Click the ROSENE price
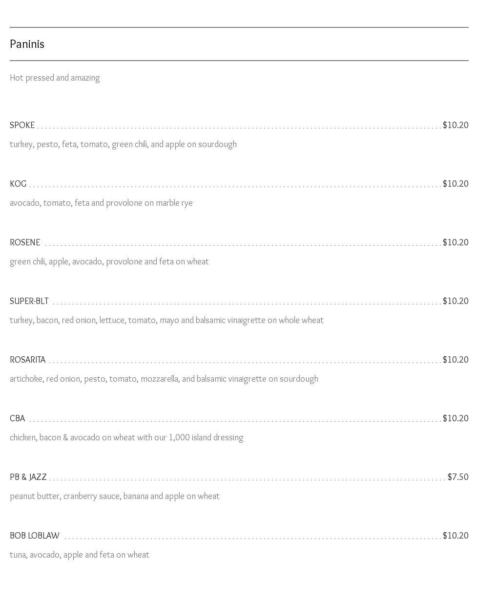The width and height of the screenshot is (477, 606). click(455, 242)
